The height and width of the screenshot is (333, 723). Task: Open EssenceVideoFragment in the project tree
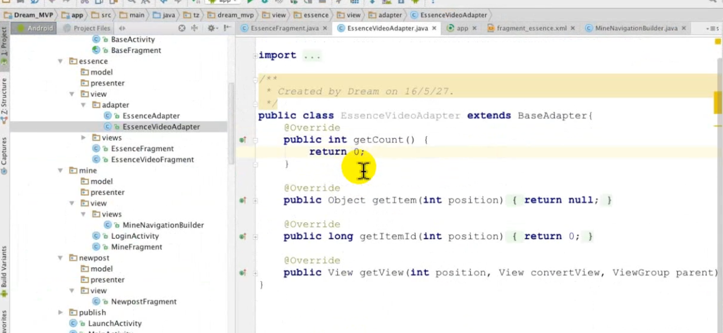152,159
